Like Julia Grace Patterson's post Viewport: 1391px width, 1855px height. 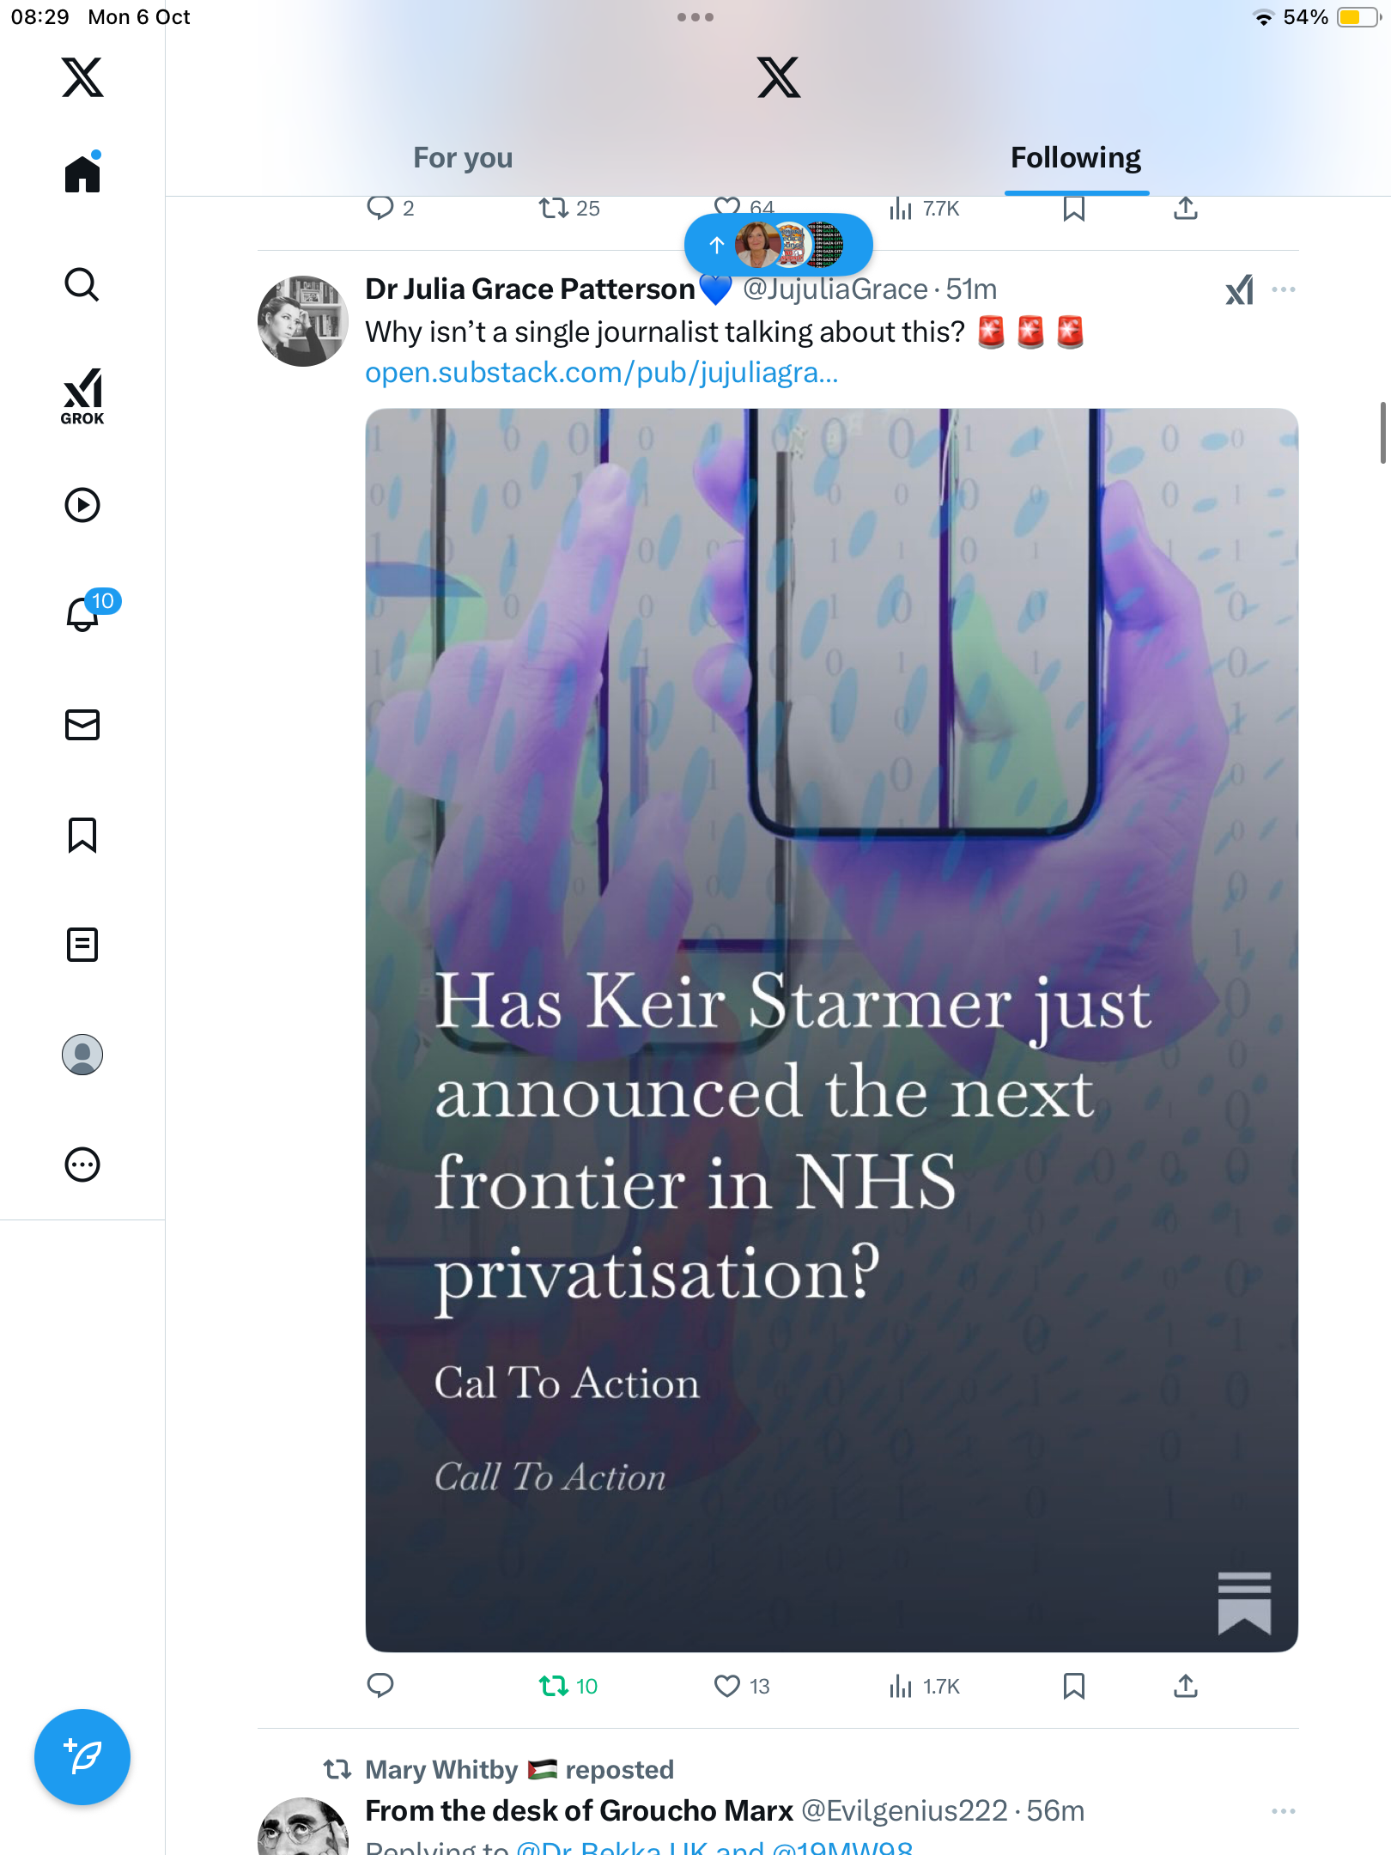coord(727,1686)
